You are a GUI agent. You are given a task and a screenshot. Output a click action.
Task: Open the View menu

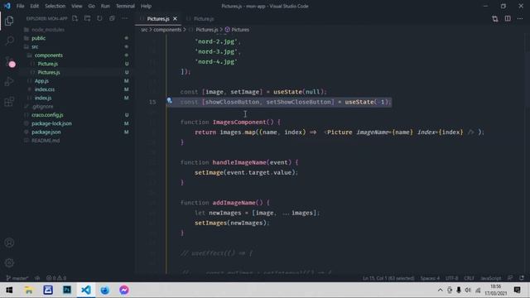tap(77, 6)
